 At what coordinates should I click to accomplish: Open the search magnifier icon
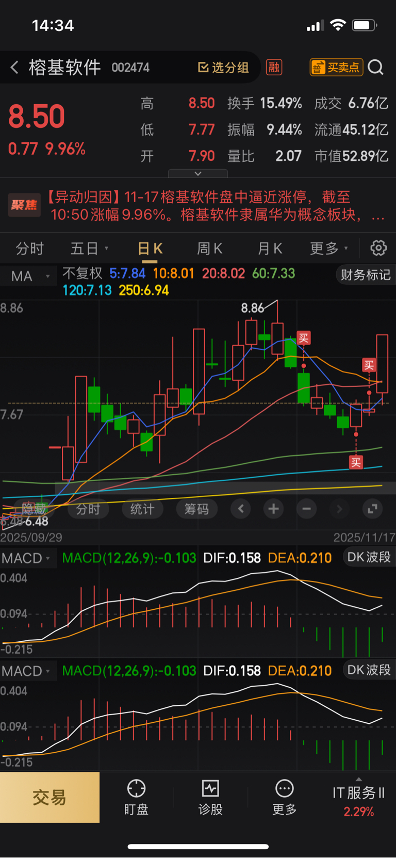pyautogui.click(x=376, y=67)
